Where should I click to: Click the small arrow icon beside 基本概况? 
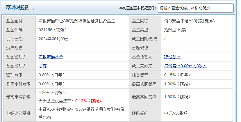[33, 9]
